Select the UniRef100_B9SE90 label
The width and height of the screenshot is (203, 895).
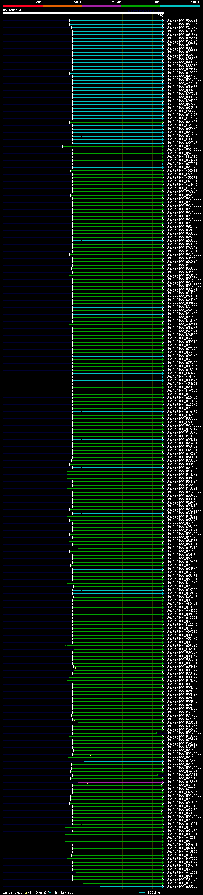182,59
